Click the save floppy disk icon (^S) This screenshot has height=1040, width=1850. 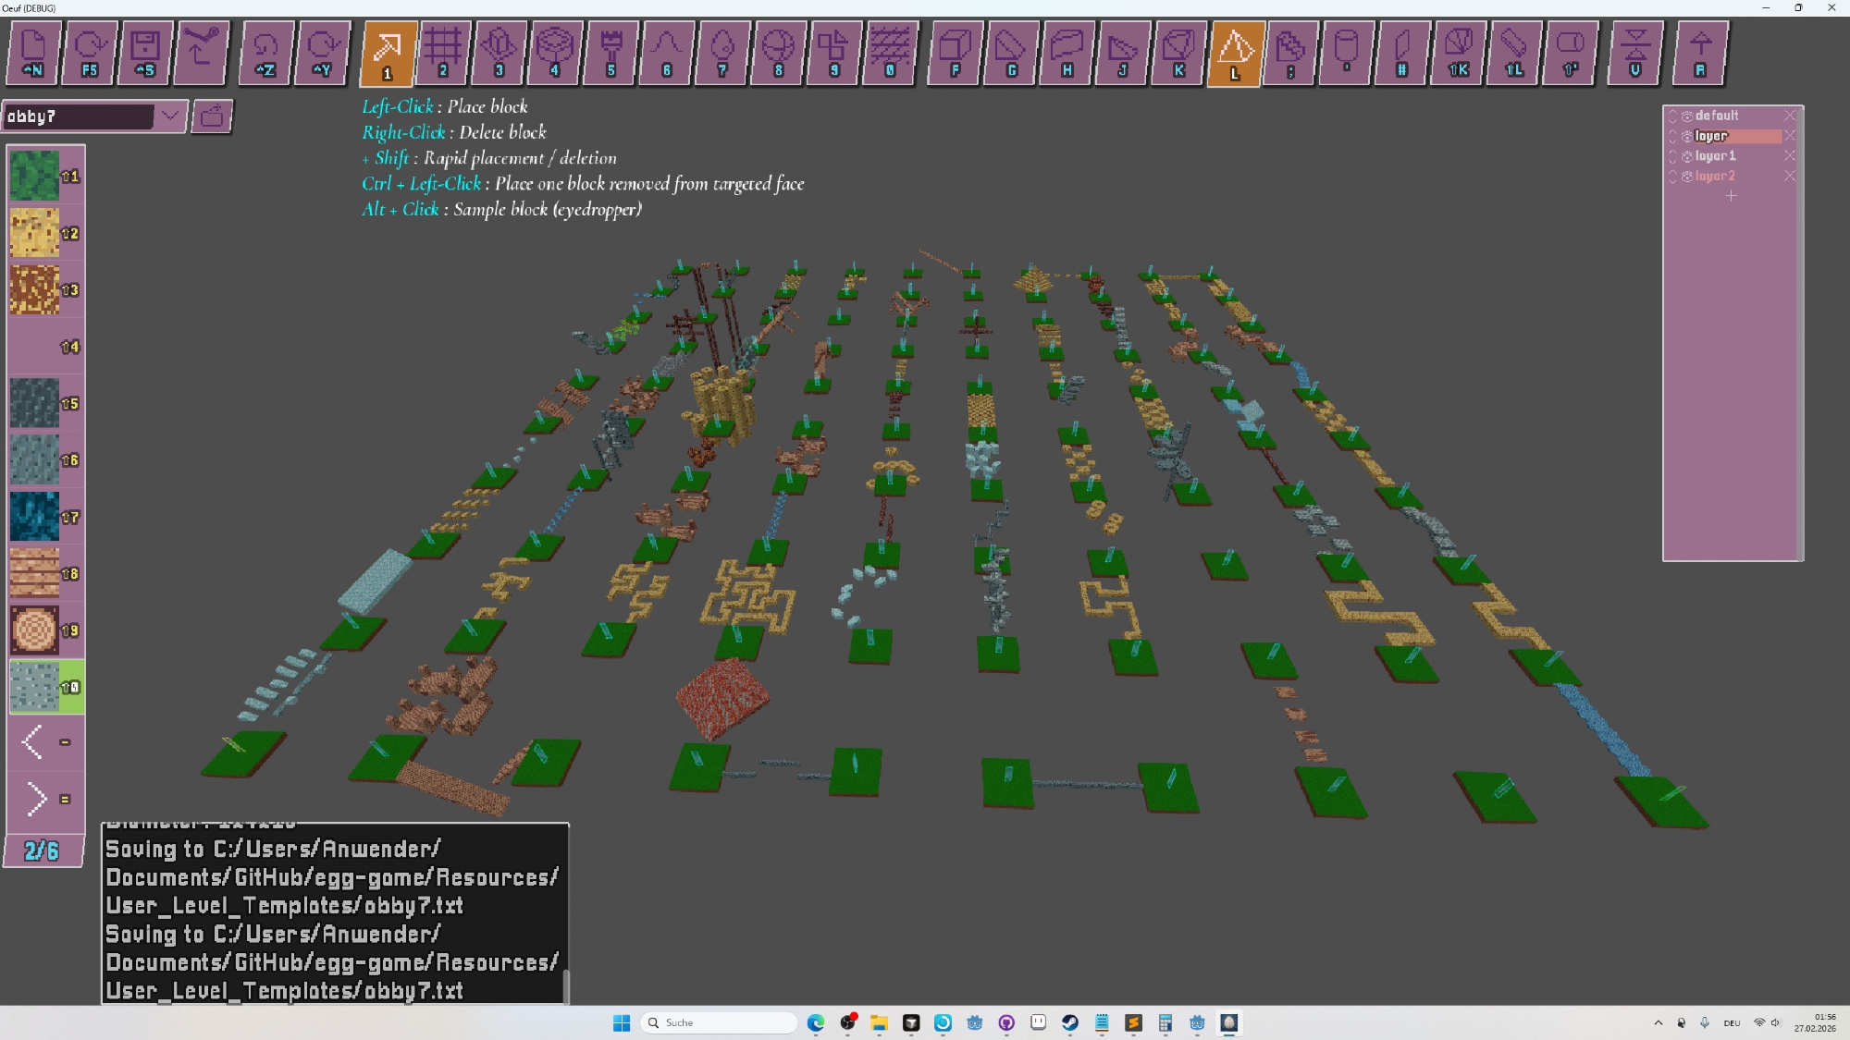click(145, 53)
